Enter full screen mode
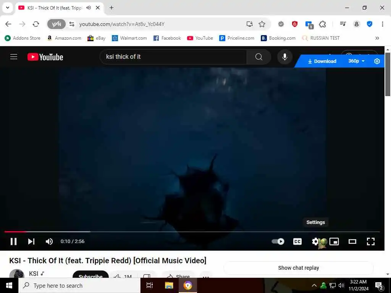The width and height of the screenshot is (391, 293). pyautogui.click(x=371, y=241)
